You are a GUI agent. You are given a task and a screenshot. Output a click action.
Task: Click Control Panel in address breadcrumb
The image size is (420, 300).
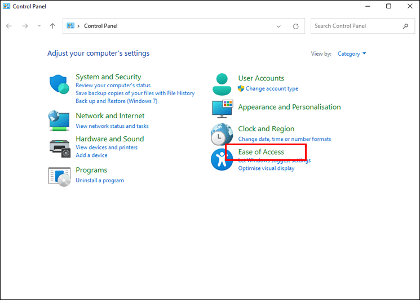tap(101, 26)
